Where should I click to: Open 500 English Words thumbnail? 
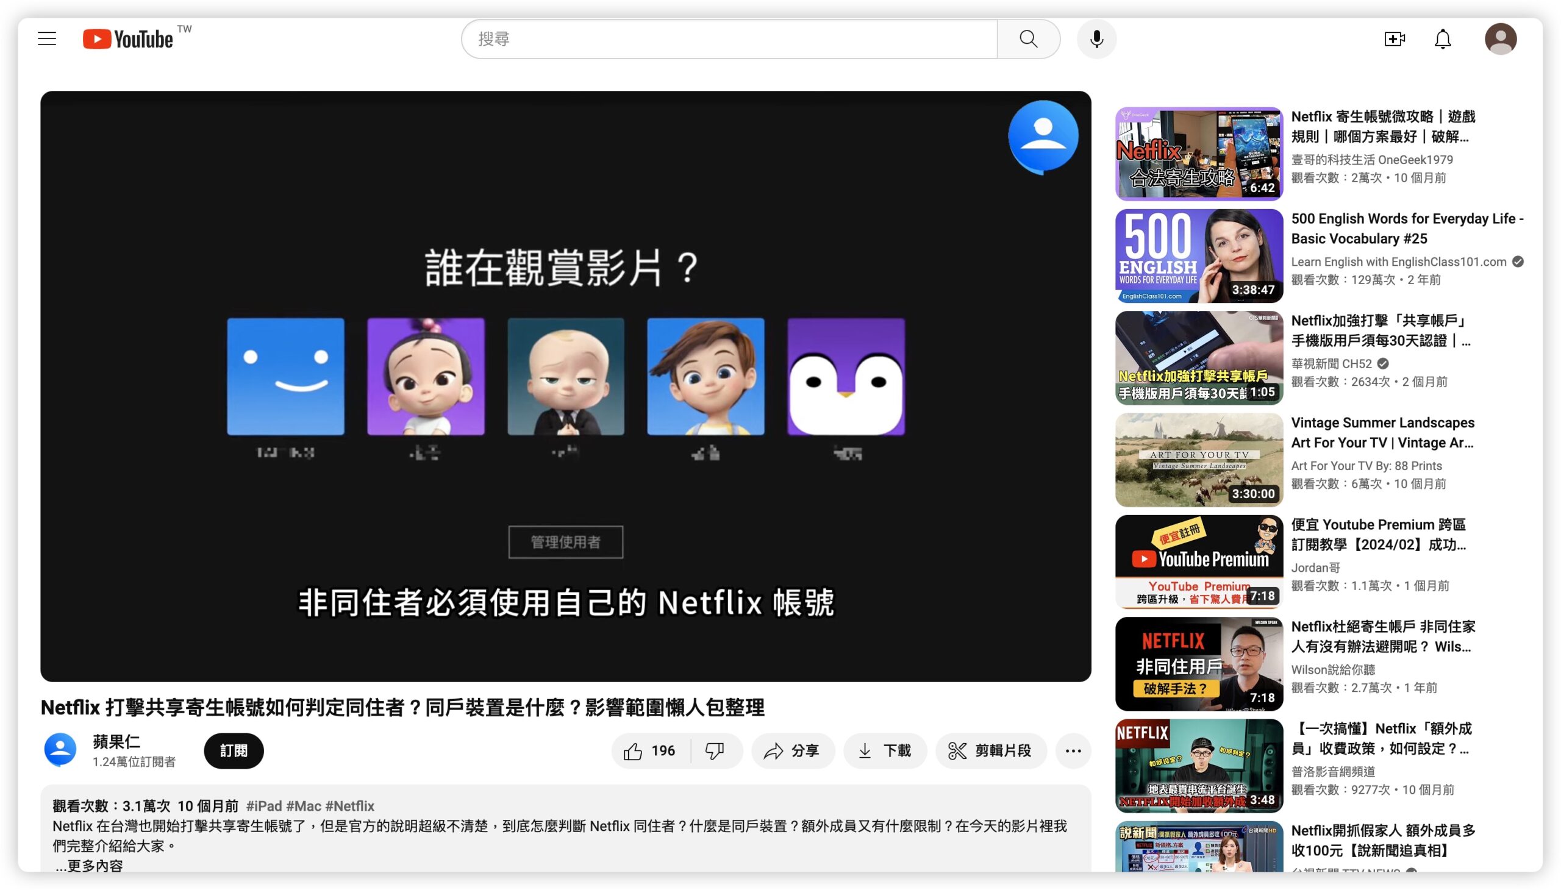pos(1198,255)
